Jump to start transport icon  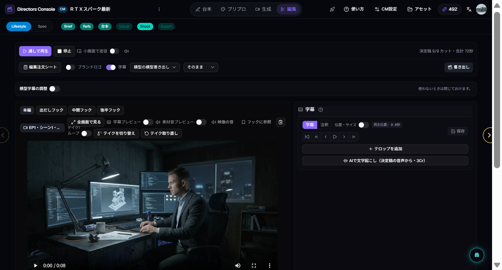point(307,137)
